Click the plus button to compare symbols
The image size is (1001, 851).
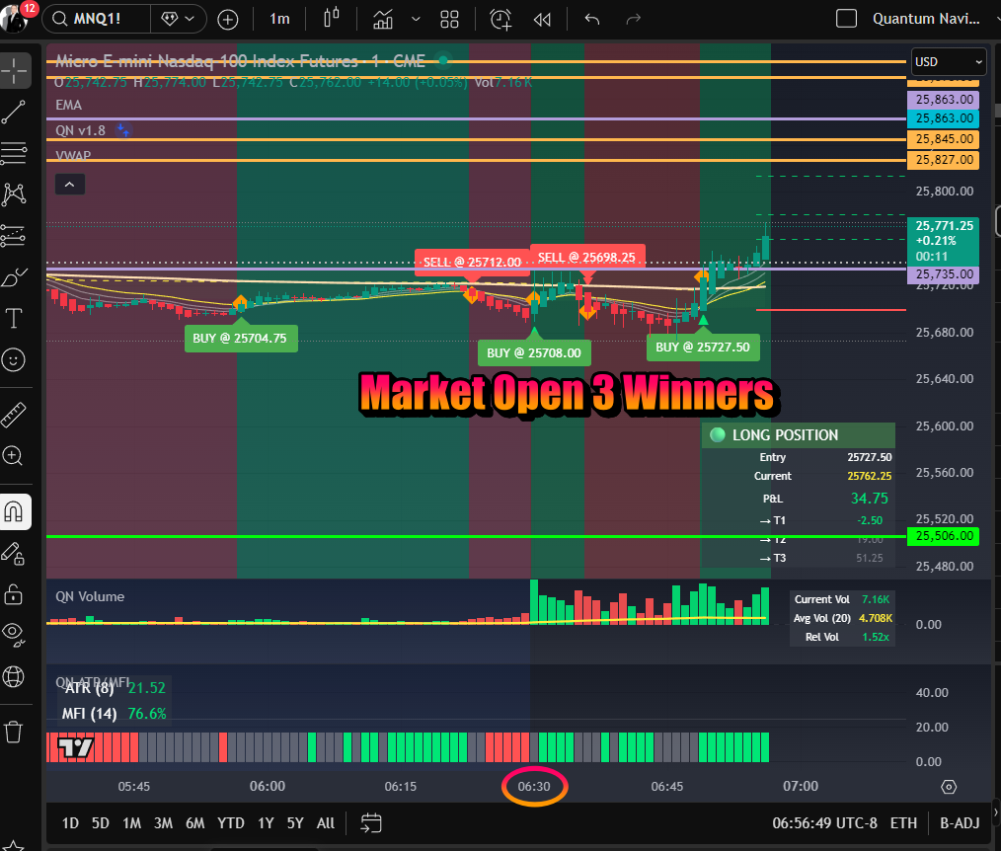pos(227,19)
